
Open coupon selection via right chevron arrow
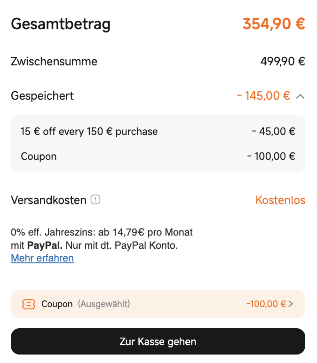coord(291,304)
